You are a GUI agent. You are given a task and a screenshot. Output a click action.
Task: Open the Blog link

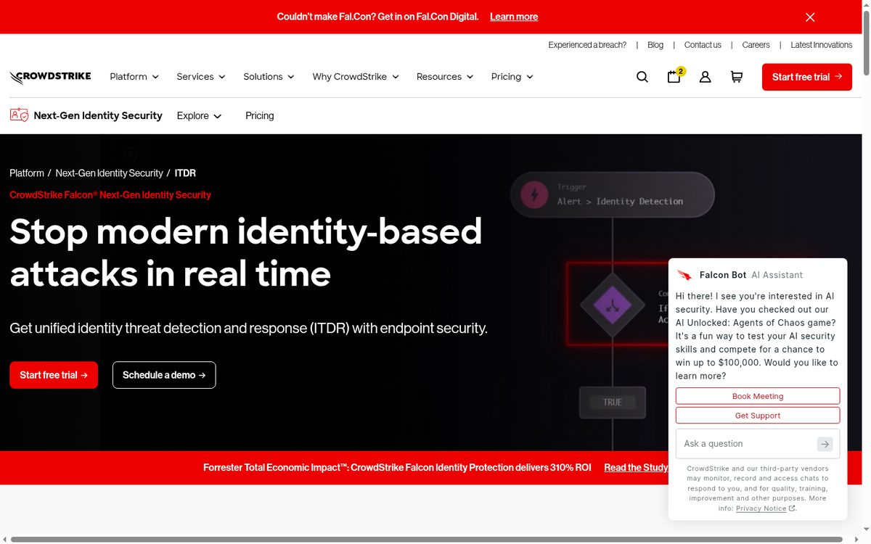click(x=655, y=45)
